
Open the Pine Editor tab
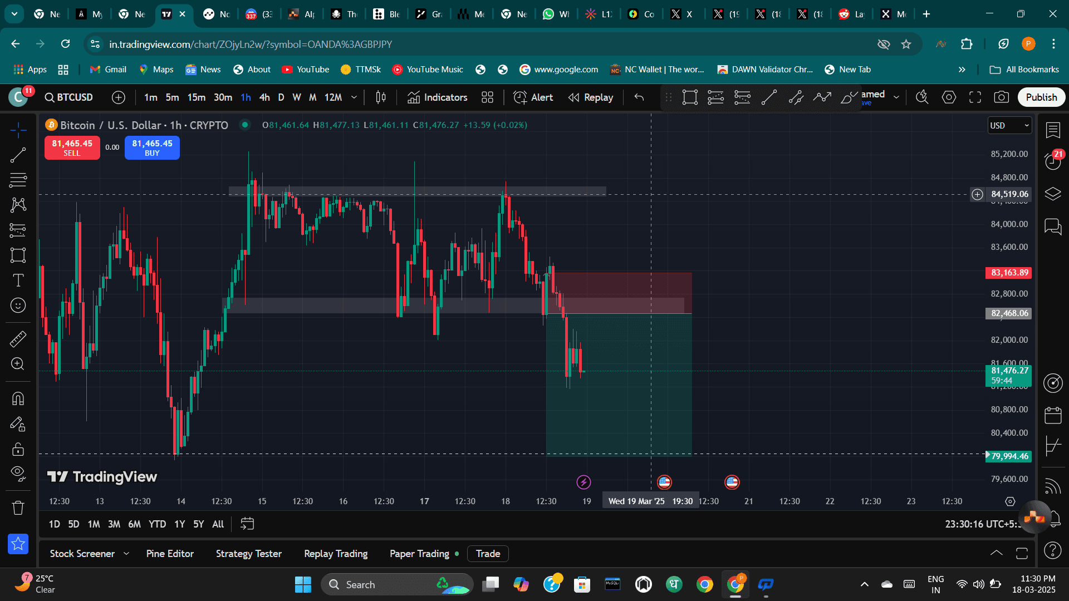[170, 554]
